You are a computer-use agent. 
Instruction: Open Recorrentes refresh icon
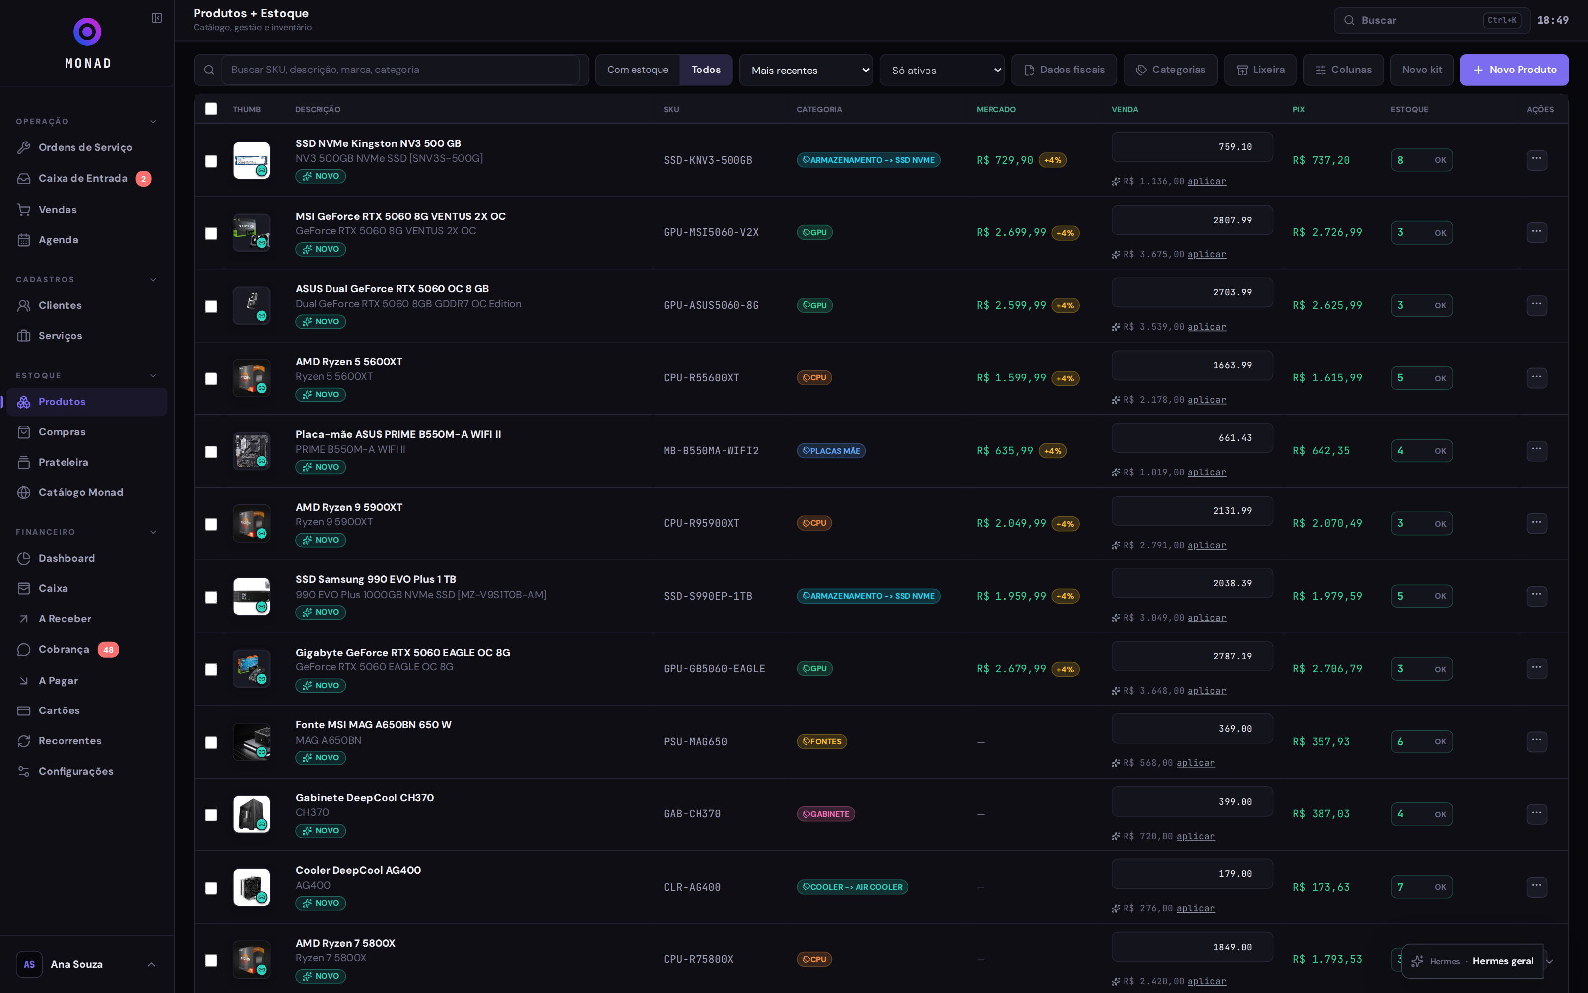coord(24,741)
